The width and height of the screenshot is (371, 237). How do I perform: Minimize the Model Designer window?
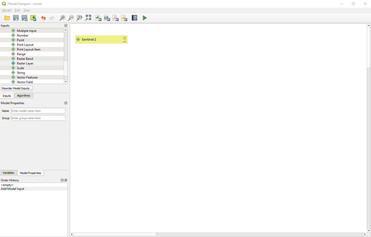pyautogui.click(x=342, y=4)
